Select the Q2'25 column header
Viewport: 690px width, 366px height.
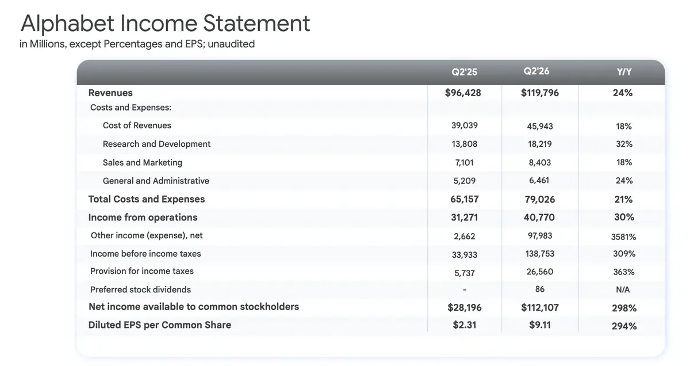click(464, 73)
